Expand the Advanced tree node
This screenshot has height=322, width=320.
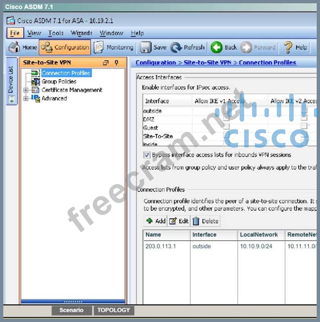pos(26,99)
